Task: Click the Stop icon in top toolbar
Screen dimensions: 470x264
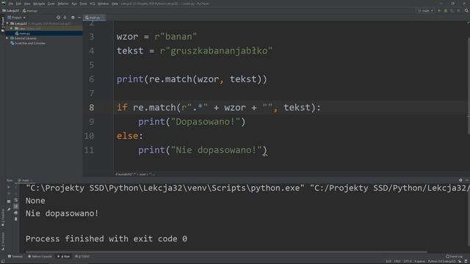Action: [x=458, y=10]
